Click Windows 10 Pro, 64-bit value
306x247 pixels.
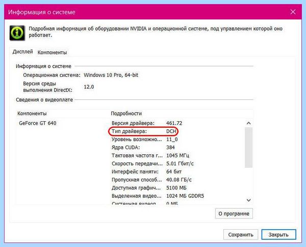(111, 75)
